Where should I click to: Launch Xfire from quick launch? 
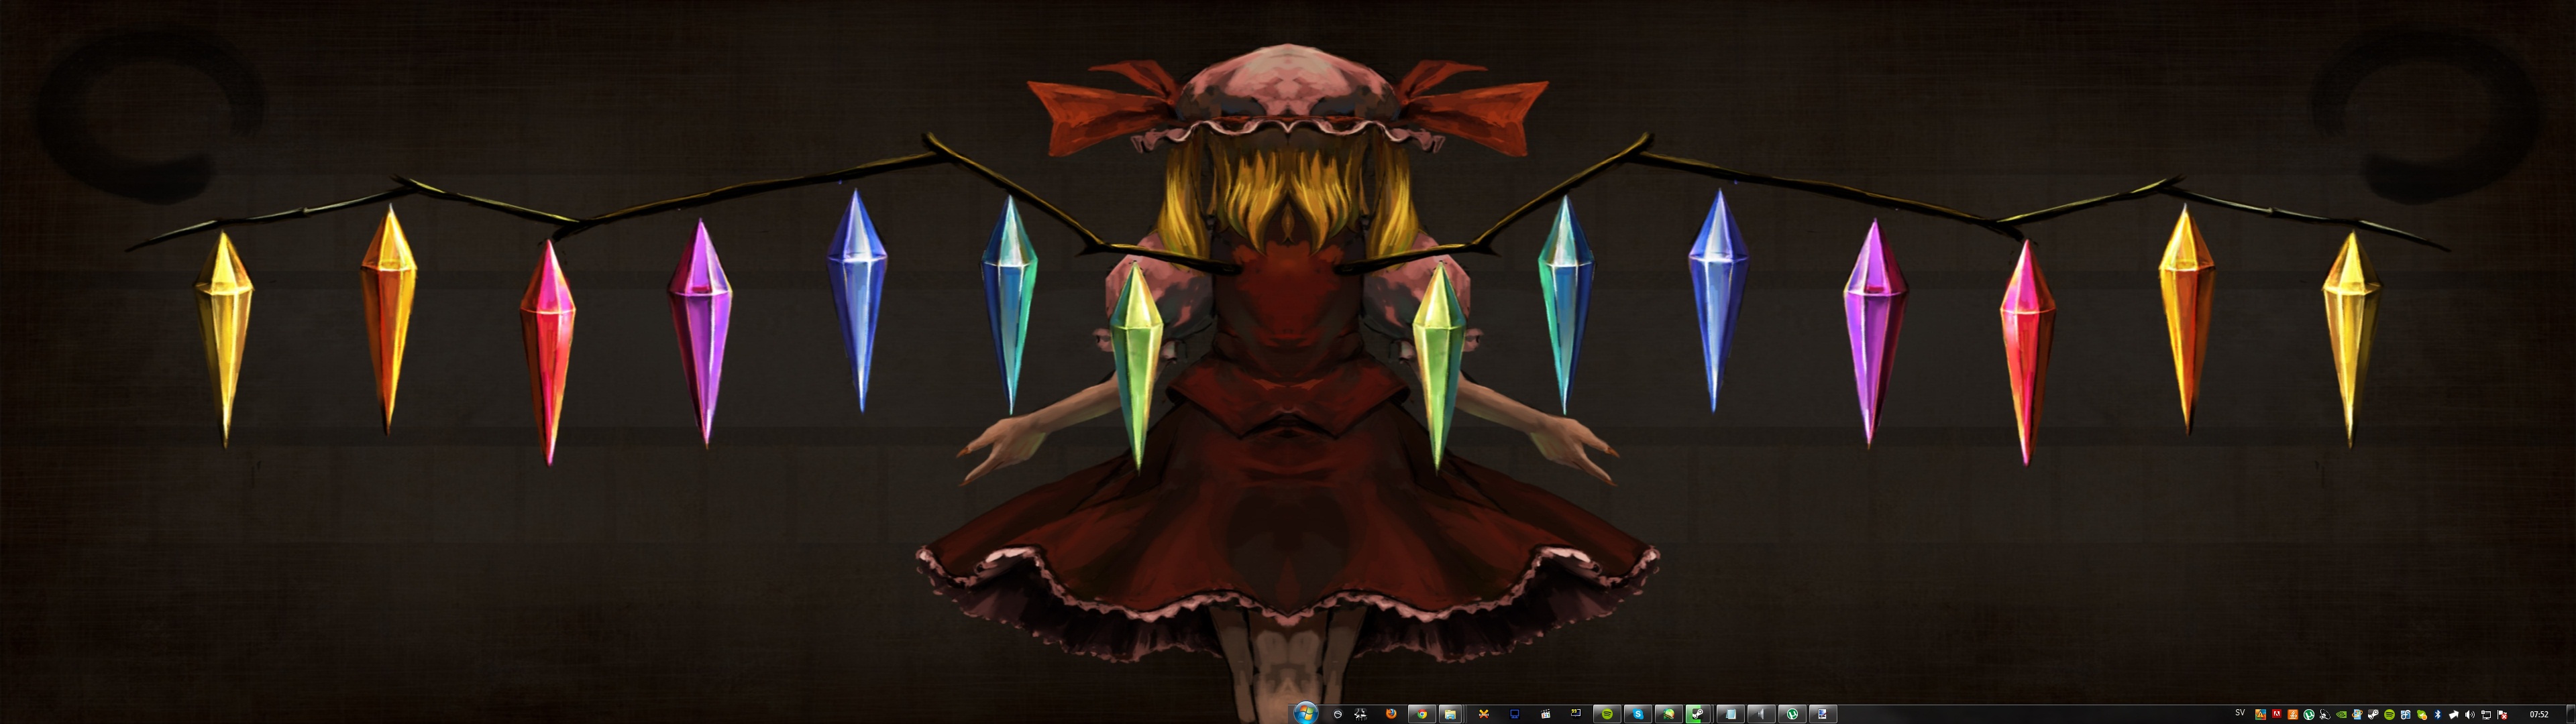coord(1484,714)
